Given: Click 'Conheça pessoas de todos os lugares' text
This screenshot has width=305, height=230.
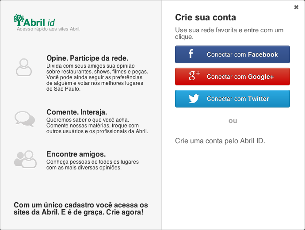Looking at the screenshot, I should click(92, 165).
